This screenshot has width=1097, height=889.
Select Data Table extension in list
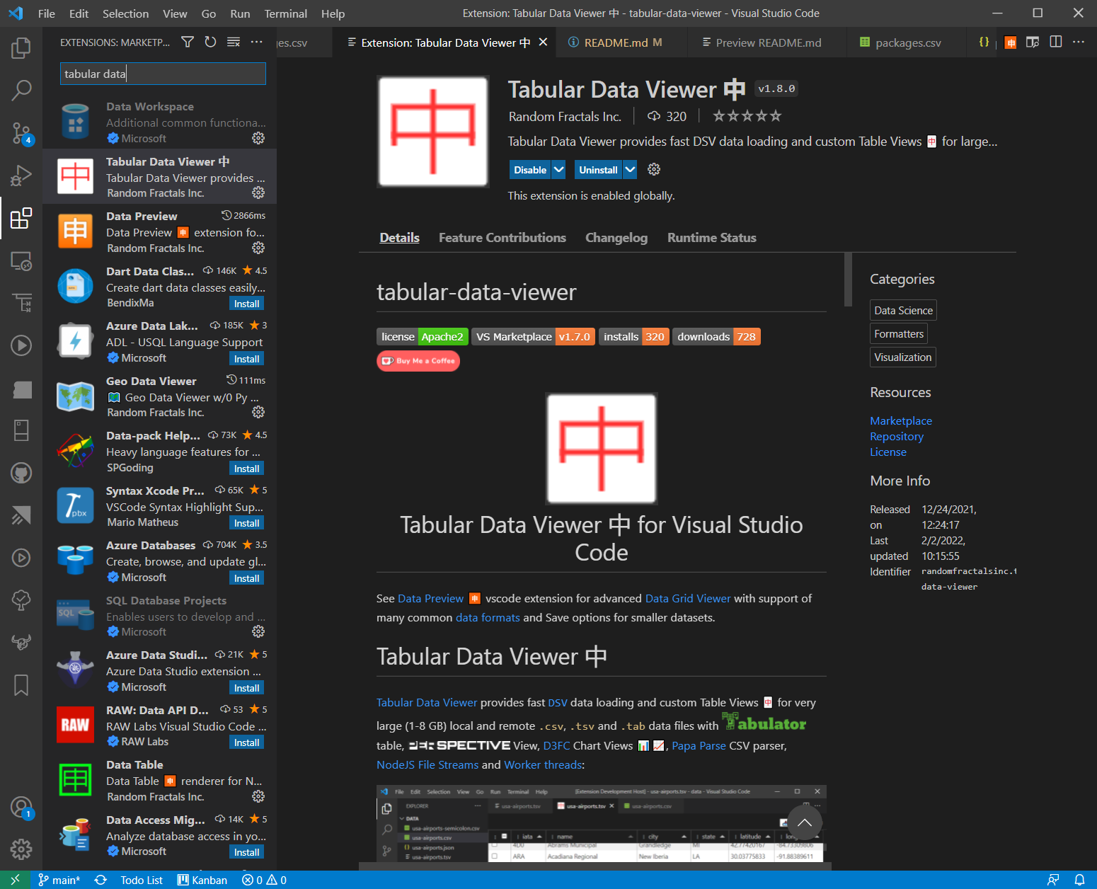(159, 781)
